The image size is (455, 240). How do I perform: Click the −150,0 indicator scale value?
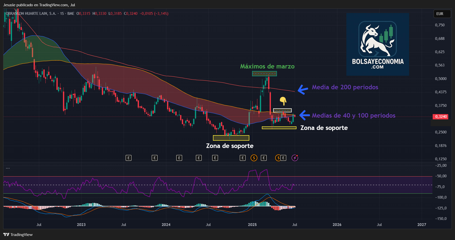point(441,218)
